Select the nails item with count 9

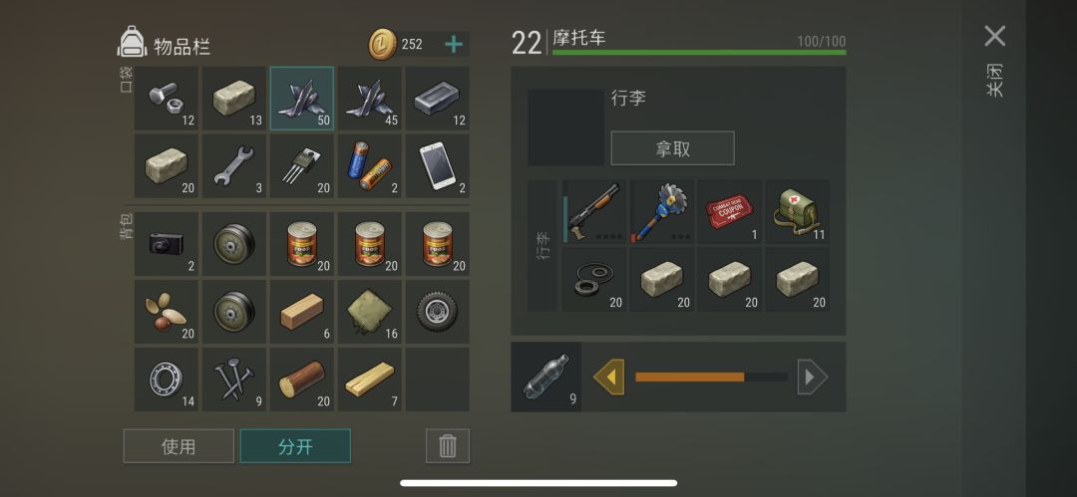[233, 378]
